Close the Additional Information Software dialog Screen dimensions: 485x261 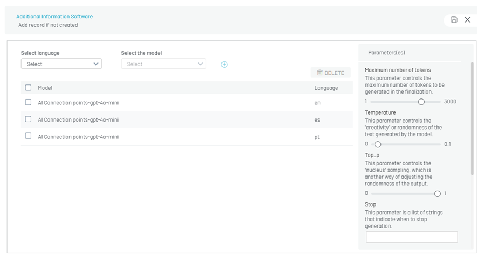click(x=467, y=20)
